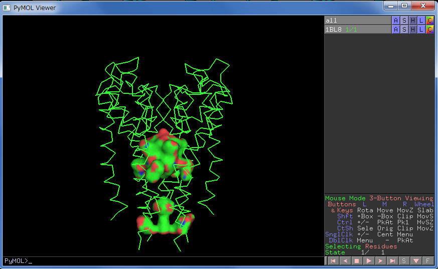Screen dimensions: 438x269
Task: Step forward one frame
Action: click(x=381, y=261)
